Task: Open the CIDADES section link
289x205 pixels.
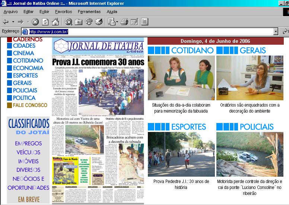Action: point(24,45)
